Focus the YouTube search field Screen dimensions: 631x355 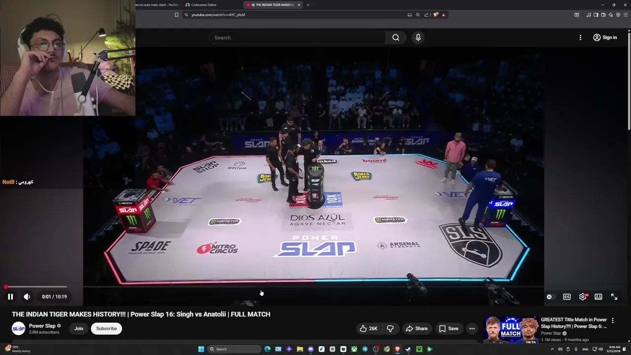pyautogui.click(x=297, y=37)
